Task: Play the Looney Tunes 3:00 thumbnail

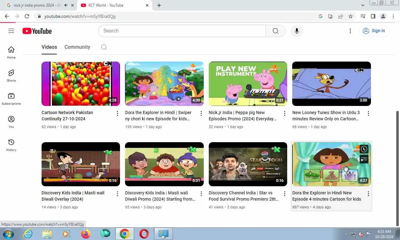Action: (332, 84)
